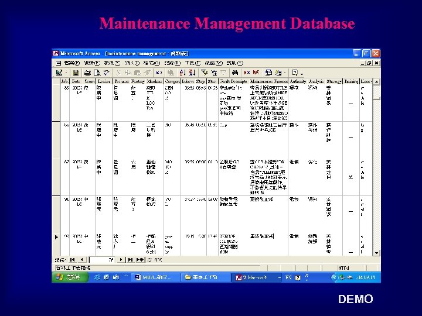Open the Records menu (sixth menu item)
Viewport: 422px width, 316px height.
pos(172,63)
